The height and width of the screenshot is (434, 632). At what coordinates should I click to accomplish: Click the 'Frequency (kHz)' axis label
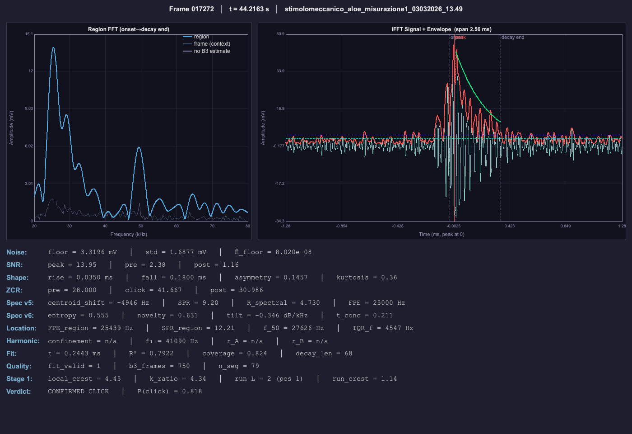(129, 234)
